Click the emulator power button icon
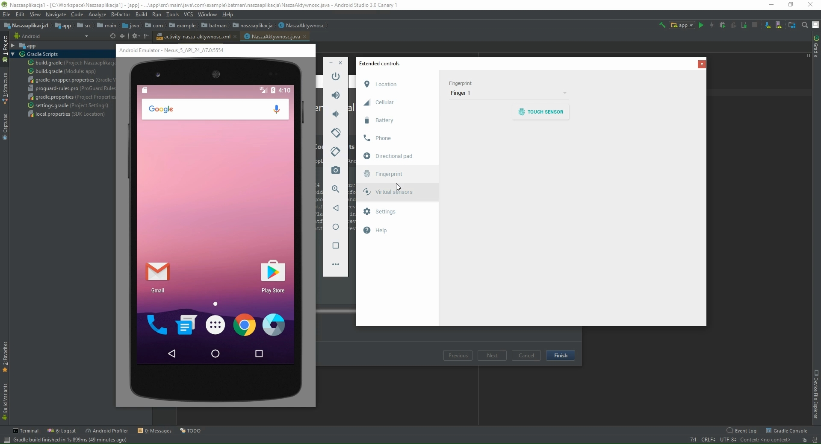Screen dimensions: 821x444 pos(336,76)
